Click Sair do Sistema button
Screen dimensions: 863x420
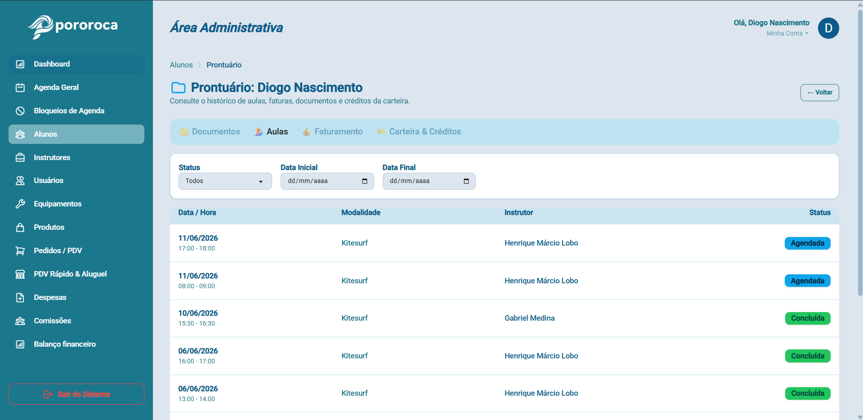point(76,394)
